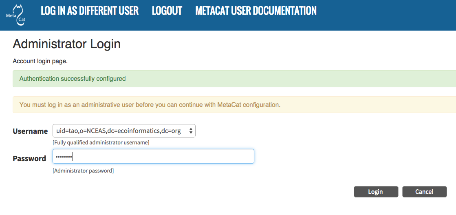Select Log In As Different User
This screenshot has width=456, height=215.
pos(90,11)
